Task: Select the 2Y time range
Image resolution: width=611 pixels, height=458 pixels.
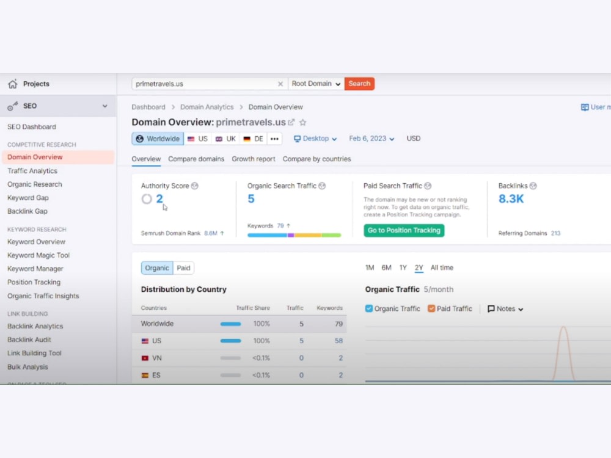Action: tap(419, 267)
